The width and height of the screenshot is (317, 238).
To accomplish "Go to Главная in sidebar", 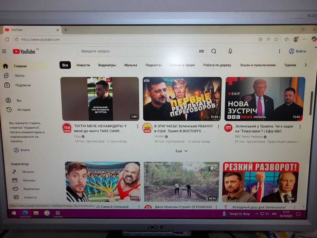I will pos(24,66).
